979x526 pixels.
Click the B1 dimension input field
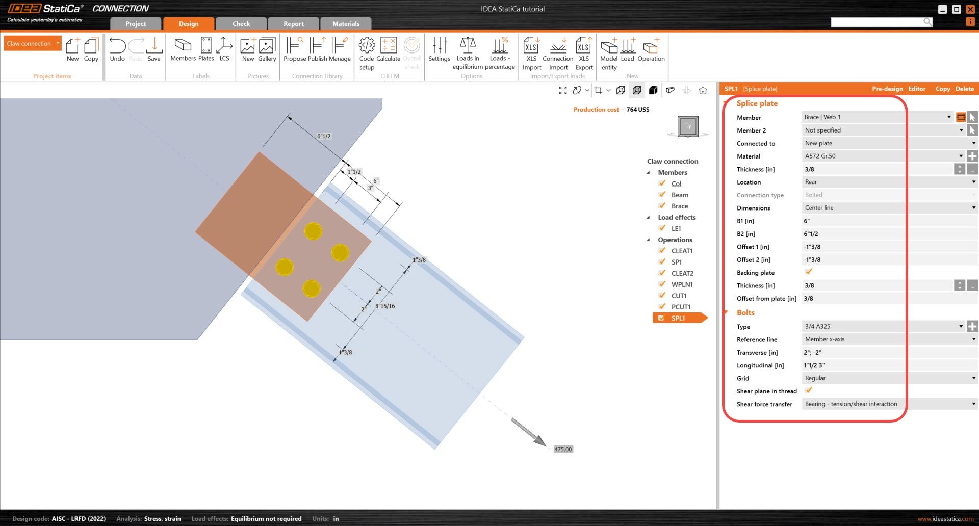coord(887,221)
